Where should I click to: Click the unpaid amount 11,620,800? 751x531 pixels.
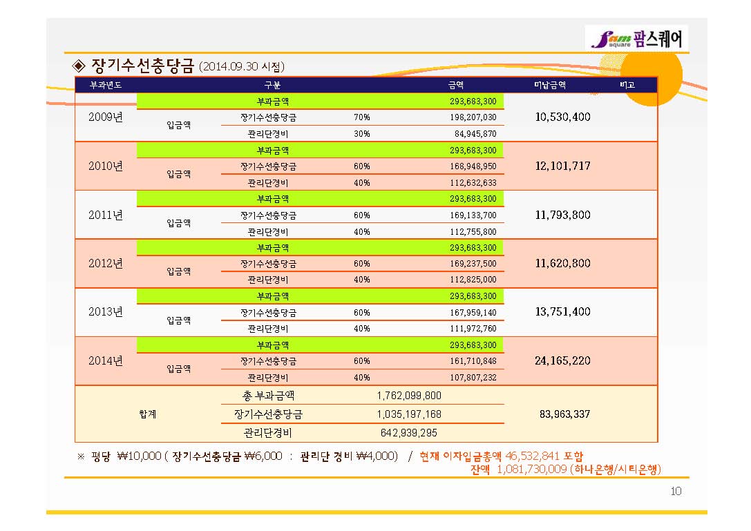click(563, 263)
